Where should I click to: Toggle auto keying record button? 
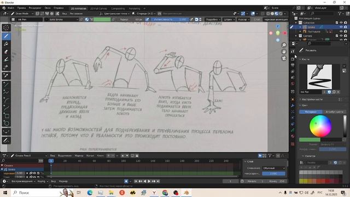(126, 181)
